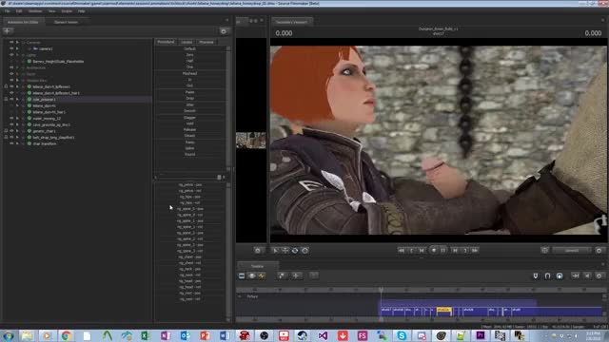Click the Windows Start button

9,335
